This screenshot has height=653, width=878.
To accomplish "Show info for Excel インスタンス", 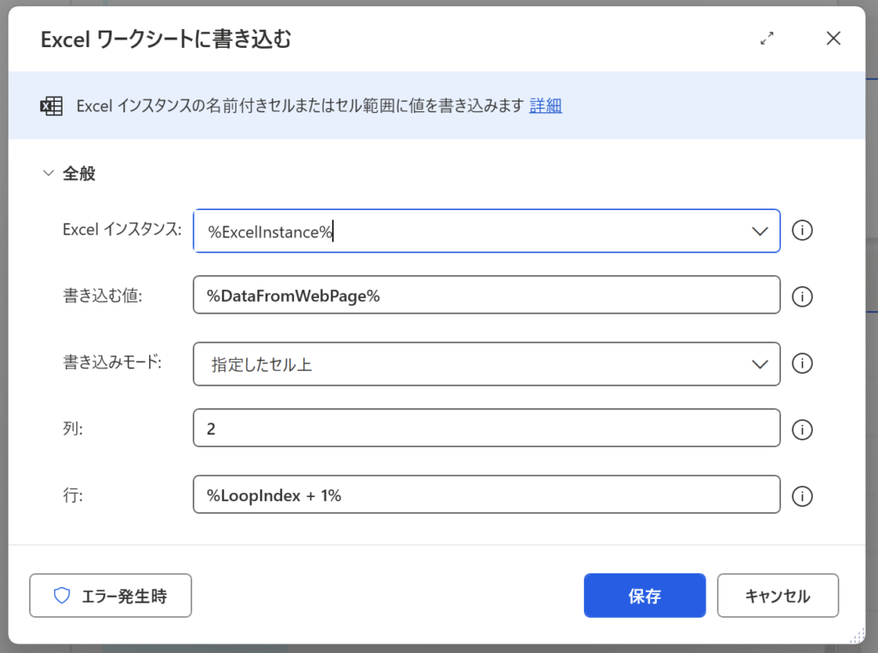I will tap(802, 231).
